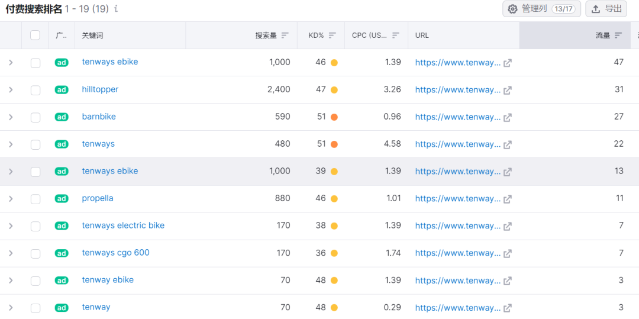Sort by 流量 column sort icon
The height and width of the screenshot is (319, 639).
point(618,36)
